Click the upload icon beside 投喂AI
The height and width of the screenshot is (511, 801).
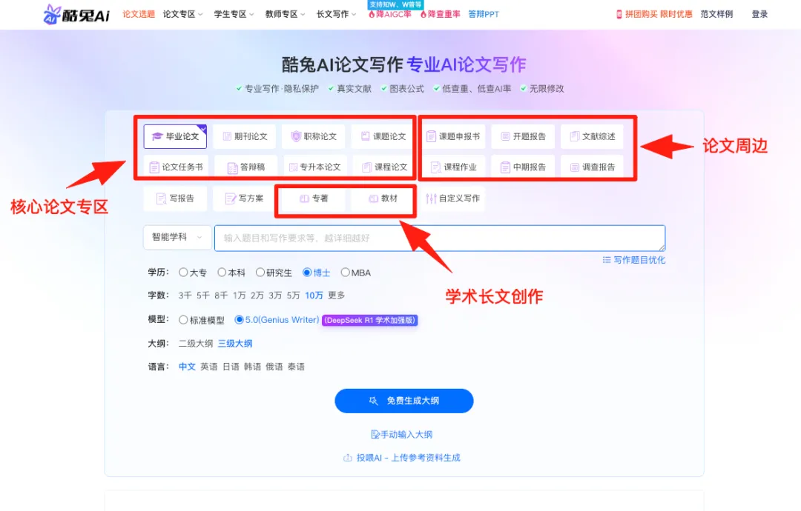click(x=347, y=458)
